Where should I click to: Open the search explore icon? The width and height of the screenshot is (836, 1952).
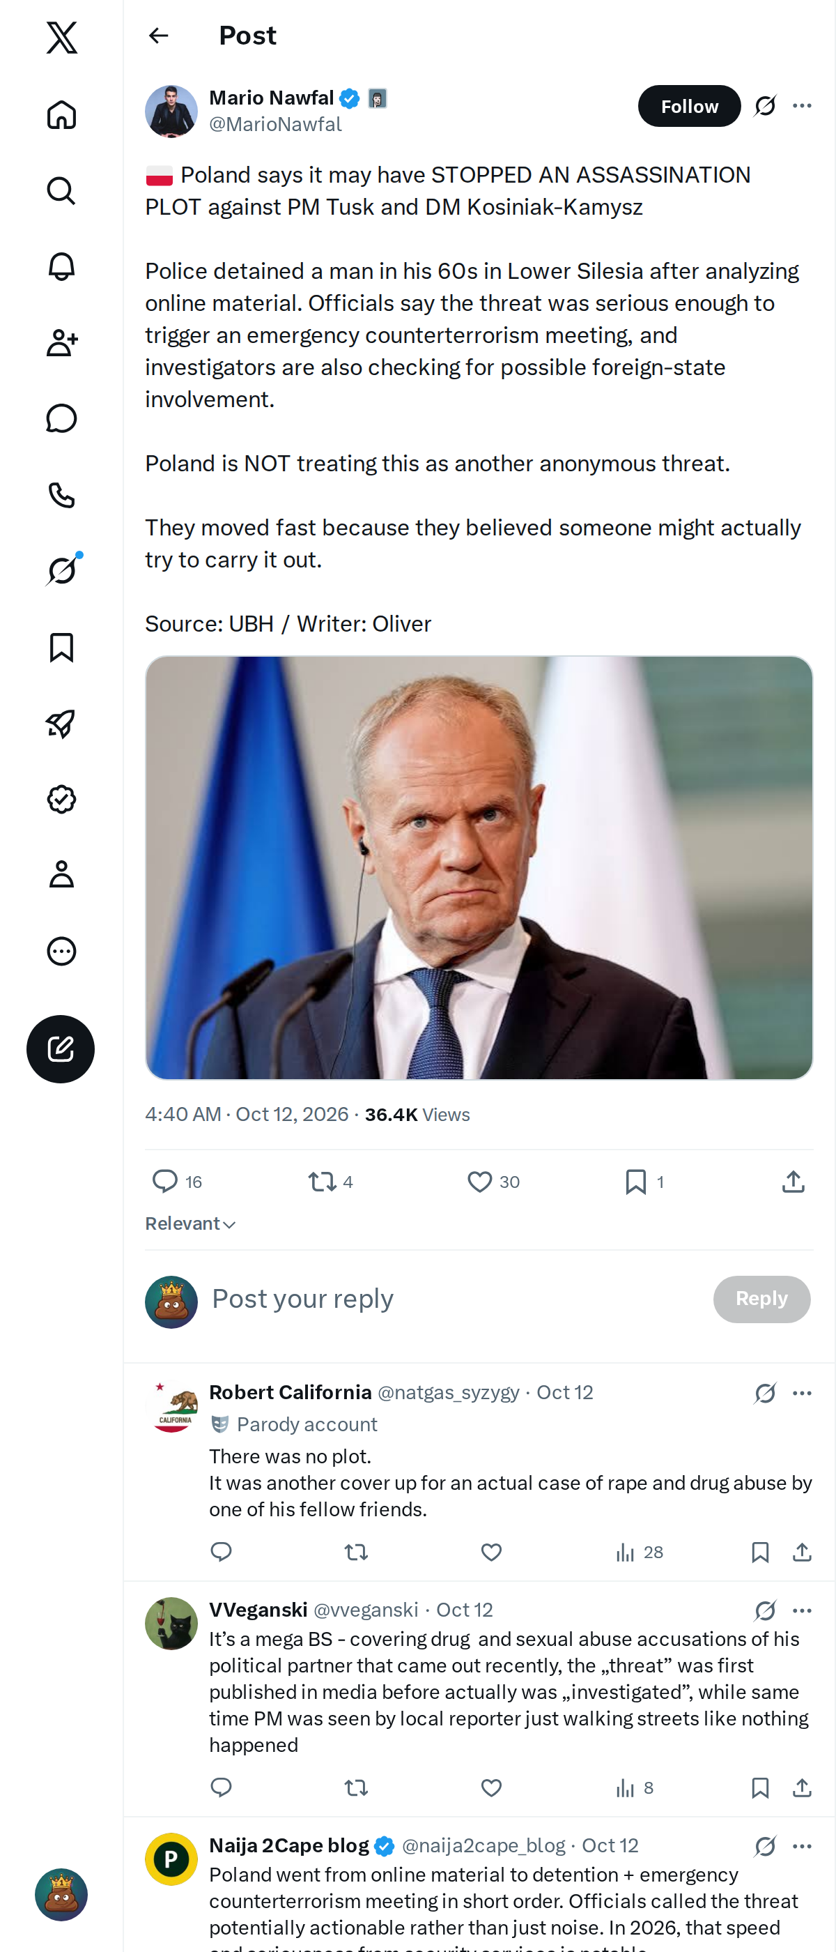point(61,190)
